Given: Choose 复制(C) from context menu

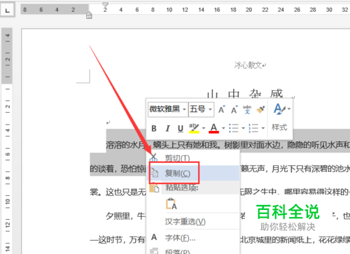Looking at the screenshot, I should [194, 174].
